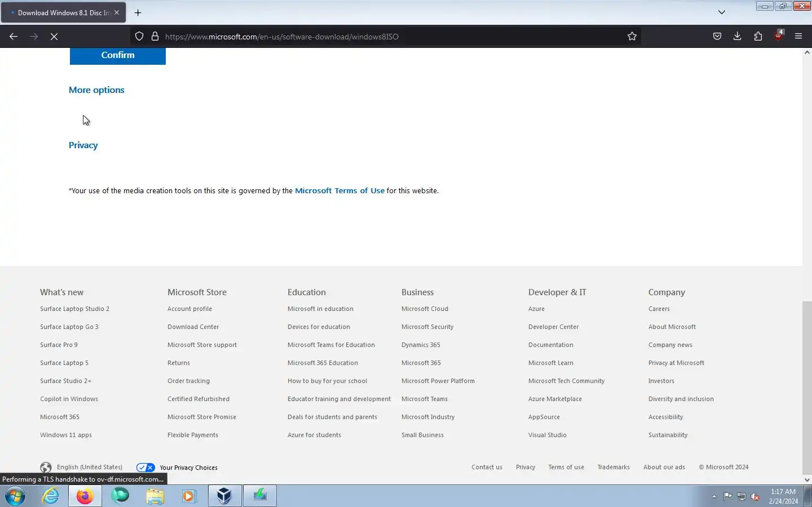
Task: Go forward to next page
Action: tap(34, 36)
